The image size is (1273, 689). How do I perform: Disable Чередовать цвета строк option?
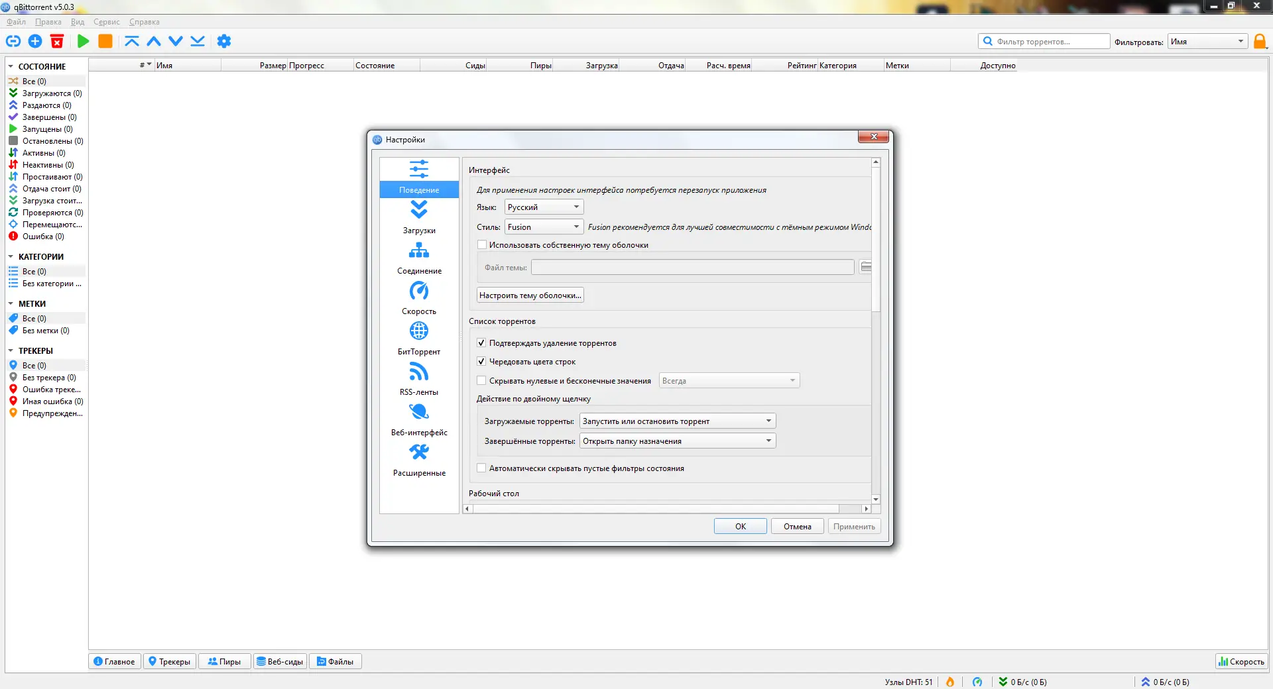pos(481,361)
